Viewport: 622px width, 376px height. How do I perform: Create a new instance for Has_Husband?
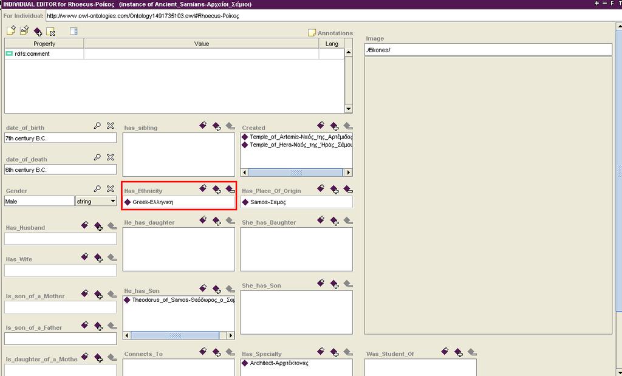84,225
